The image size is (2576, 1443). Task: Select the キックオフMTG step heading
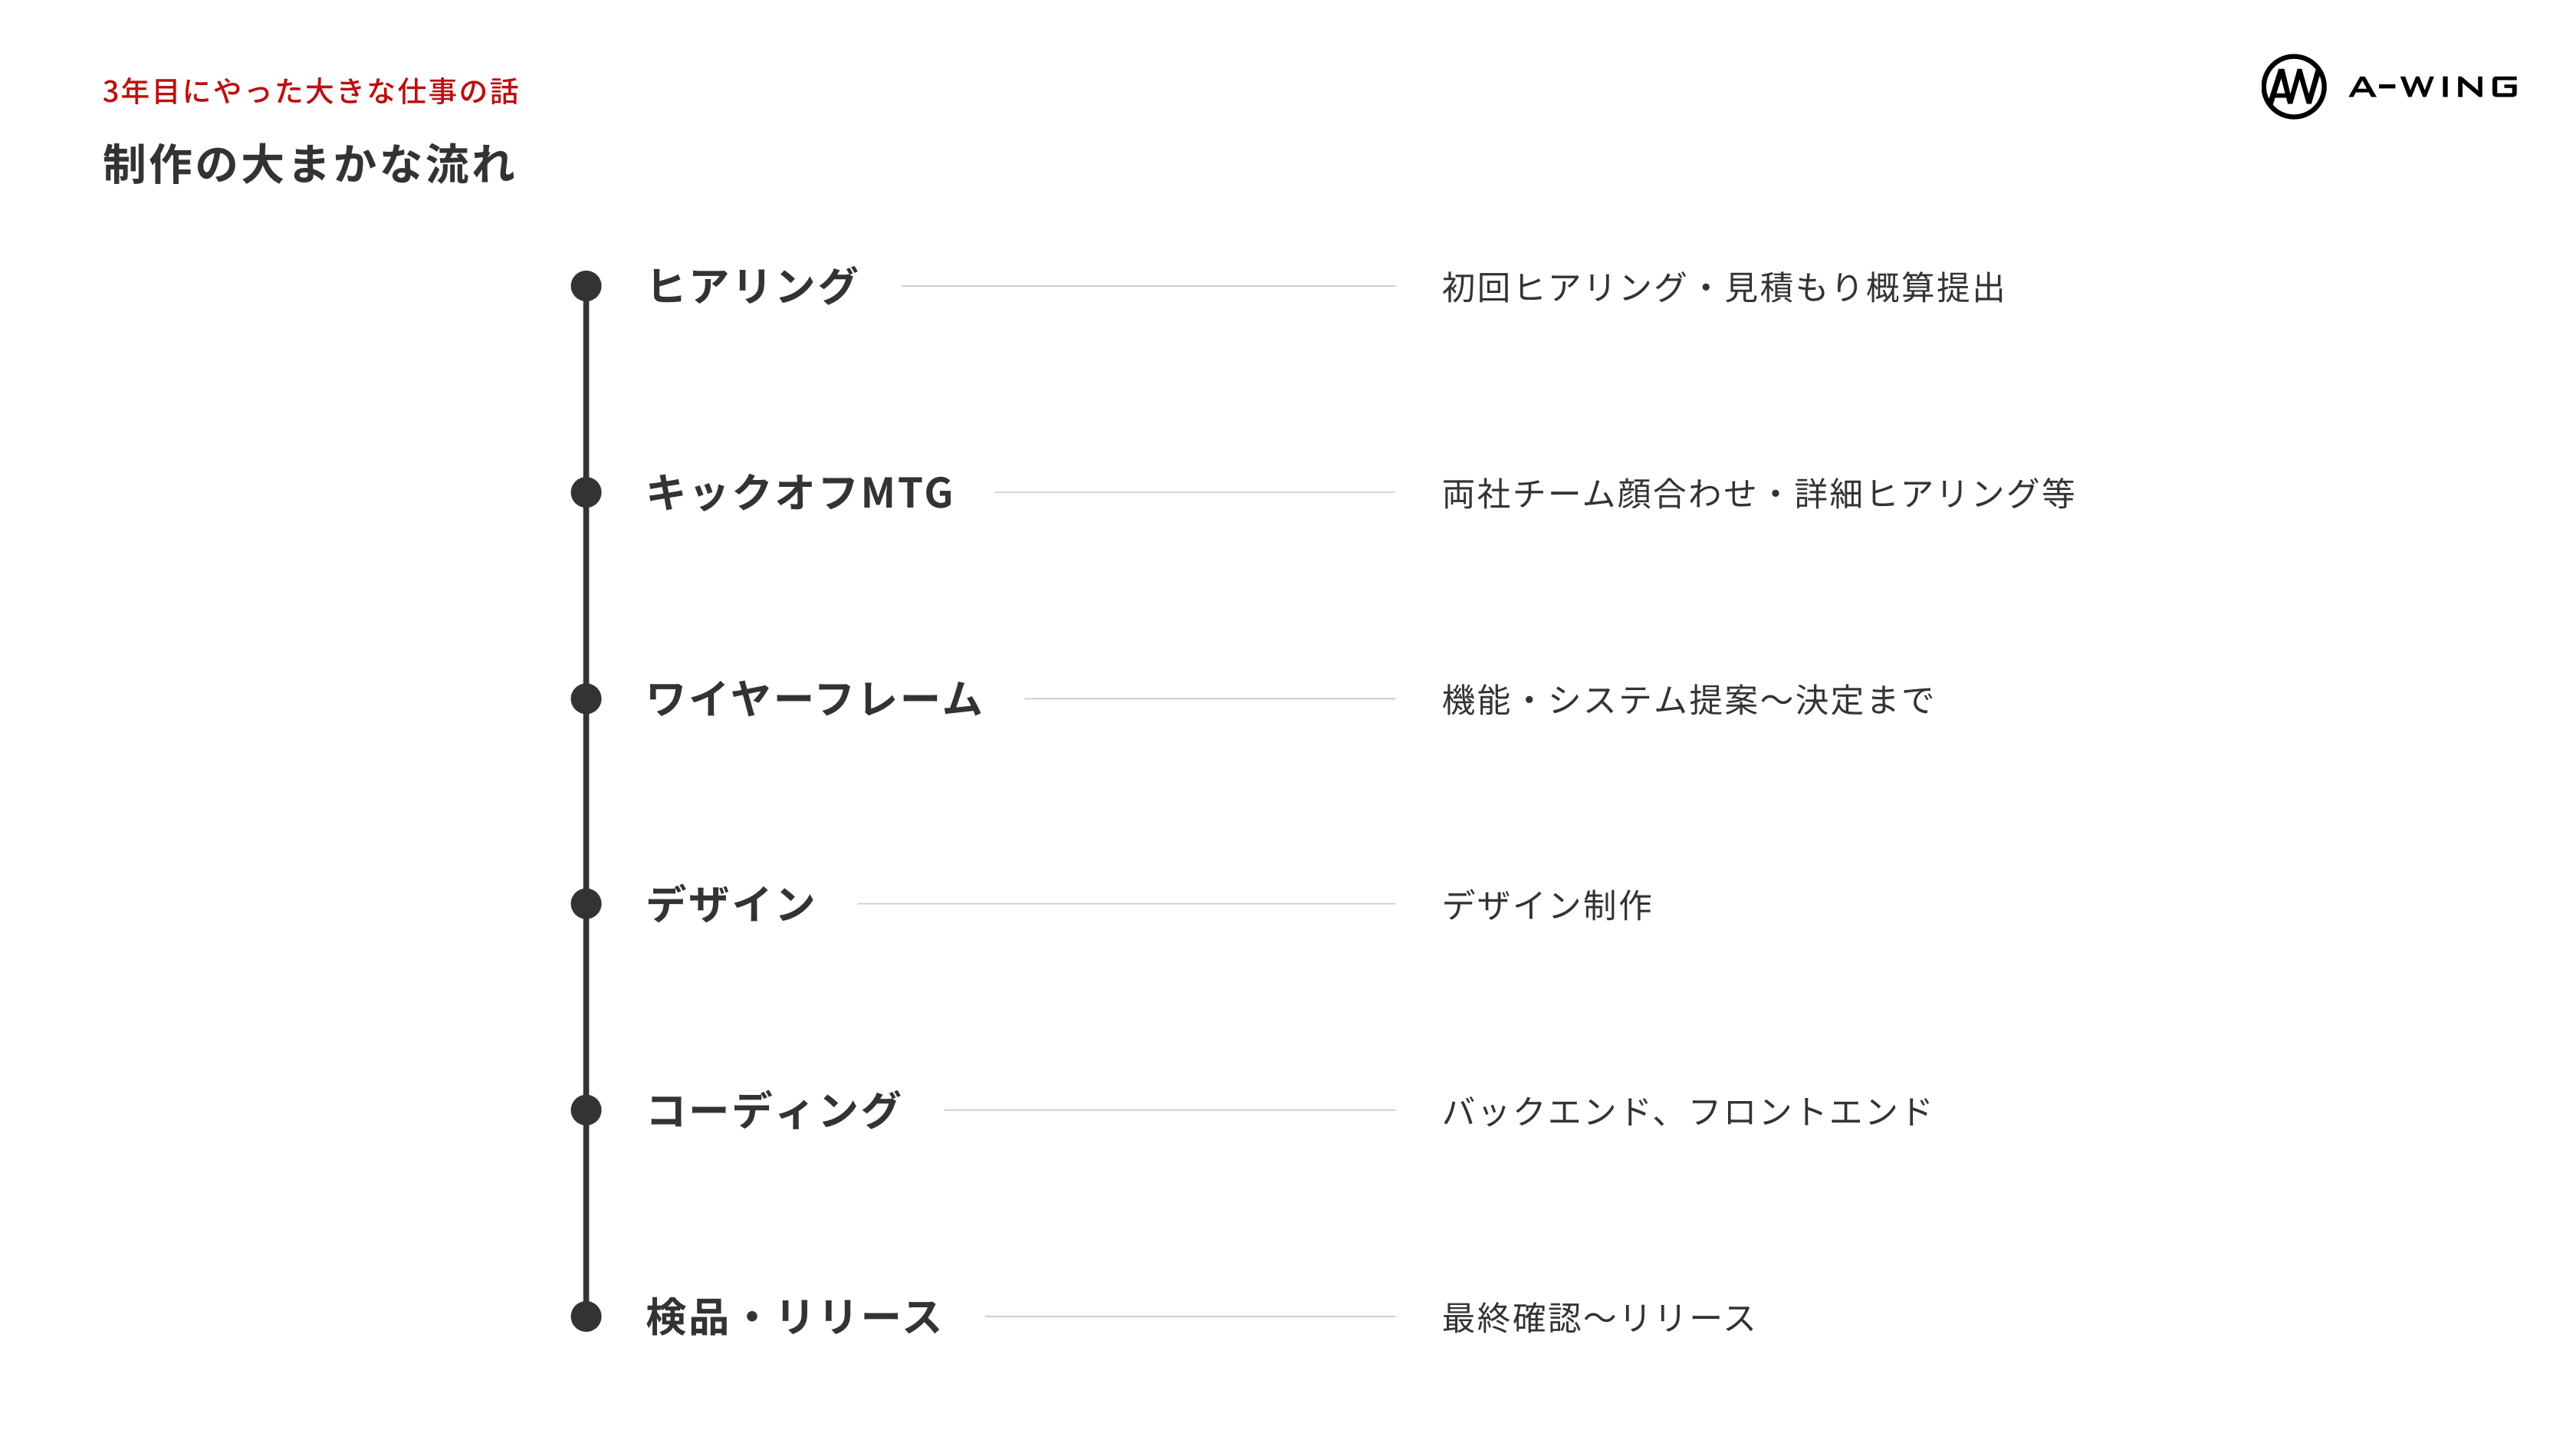pyautogui.click(x=800, y=492)
